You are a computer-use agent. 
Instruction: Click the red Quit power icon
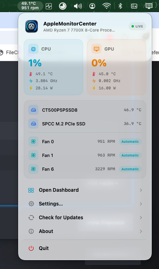point(31,248)
